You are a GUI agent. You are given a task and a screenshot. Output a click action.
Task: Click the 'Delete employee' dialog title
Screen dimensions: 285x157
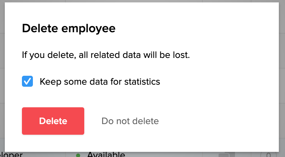(69, 28)
